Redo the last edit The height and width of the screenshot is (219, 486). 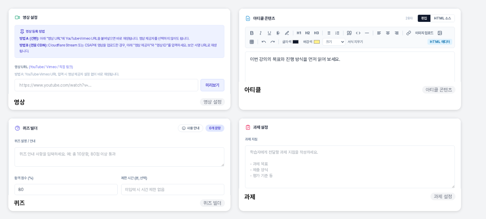click(273, 42)
